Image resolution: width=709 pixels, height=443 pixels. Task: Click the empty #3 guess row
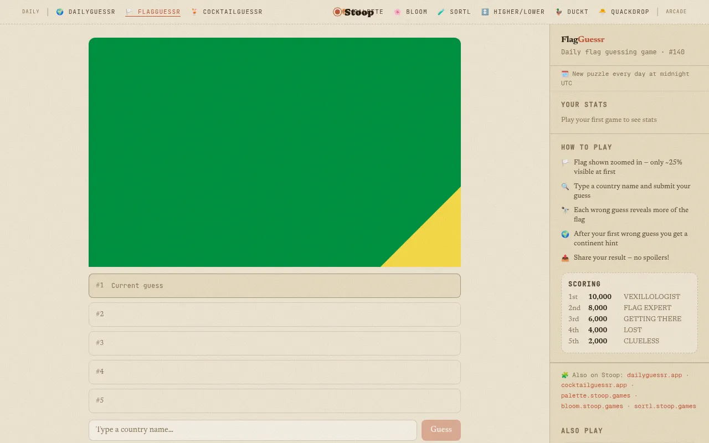[275, 343]
